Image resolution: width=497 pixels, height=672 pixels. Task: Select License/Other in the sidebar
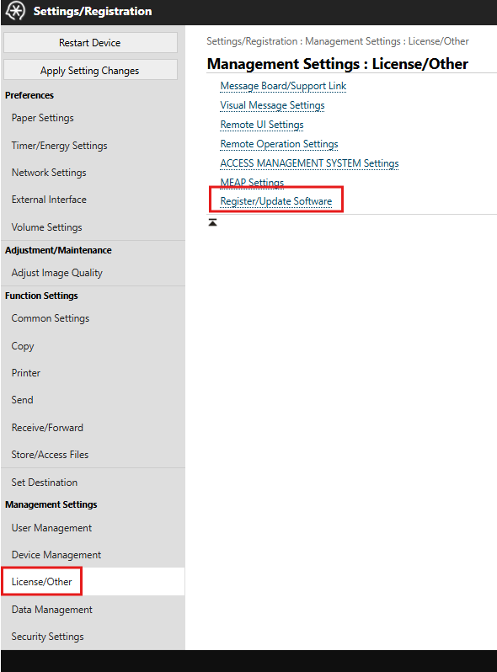click(41, 582)
